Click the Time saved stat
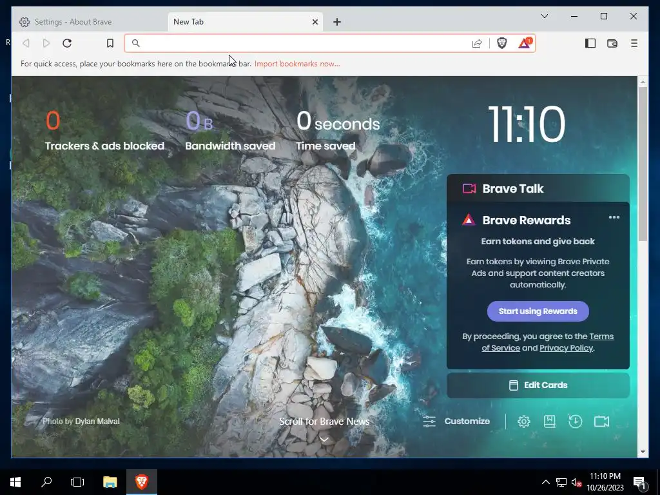 tap(338, 130)
